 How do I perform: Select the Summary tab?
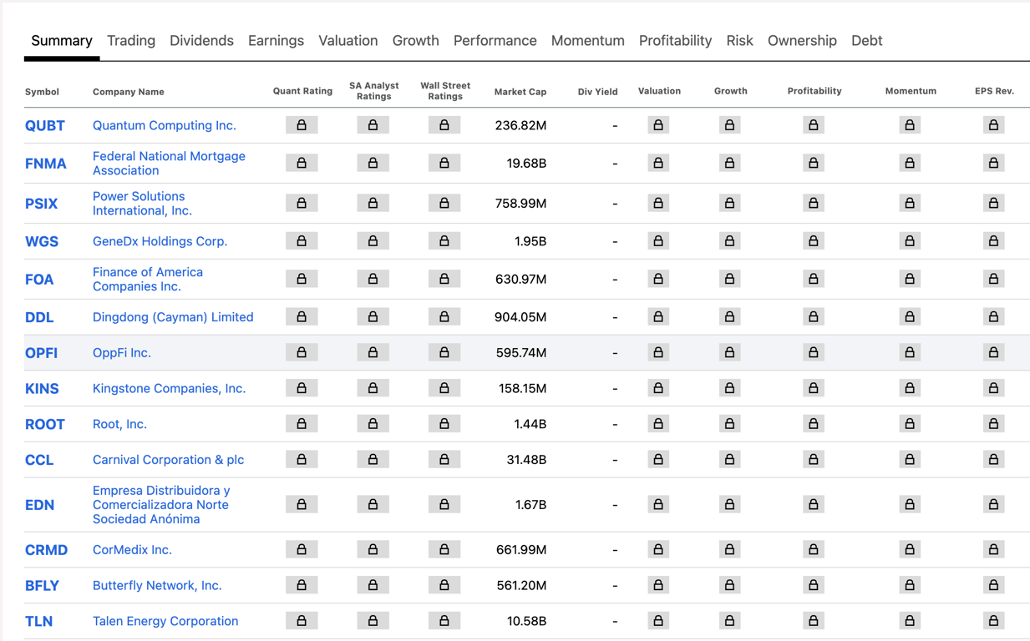pyautogui.click(x=62, y=41)
